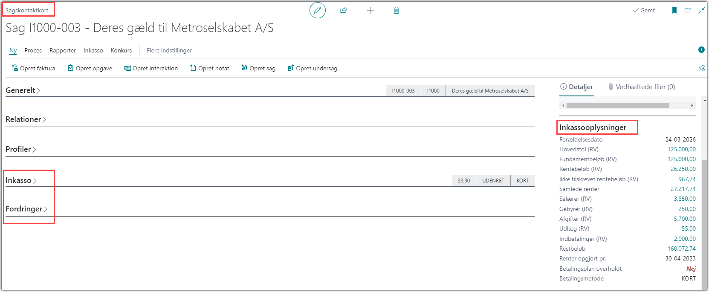This screenshot has height=292, width=709.
Task: Click Flere indstillinger
Action: point(169,50)
